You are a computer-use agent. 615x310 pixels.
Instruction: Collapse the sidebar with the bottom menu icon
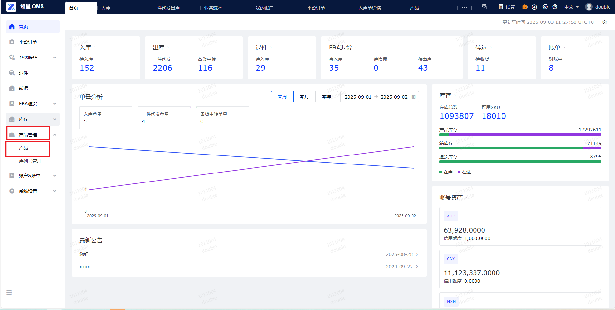pos(9,292)
